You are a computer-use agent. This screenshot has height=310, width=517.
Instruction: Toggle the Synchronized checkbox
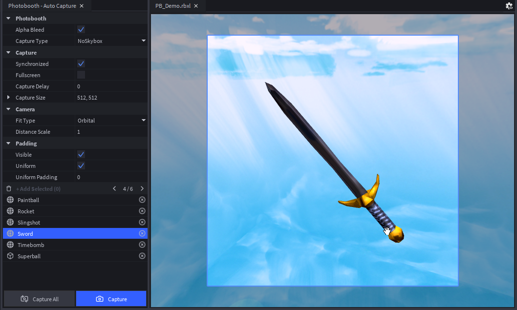click(x=81, y=63)
